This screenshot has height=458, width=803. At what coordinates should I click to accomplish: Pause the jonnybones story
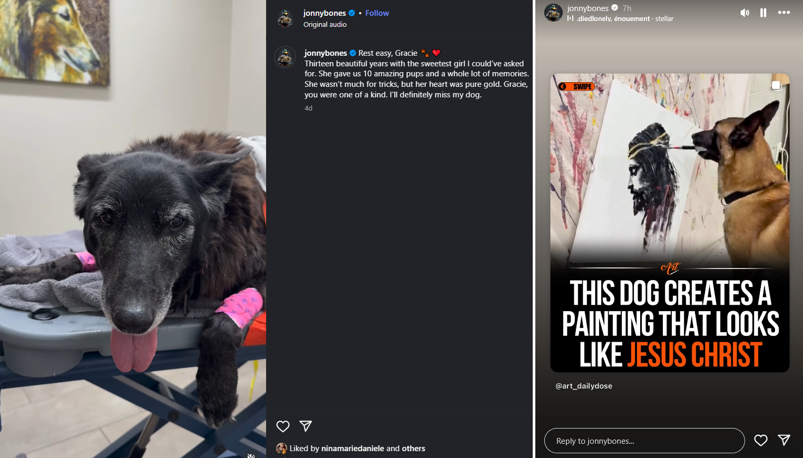pyautogui.click(x=763, y=13)
